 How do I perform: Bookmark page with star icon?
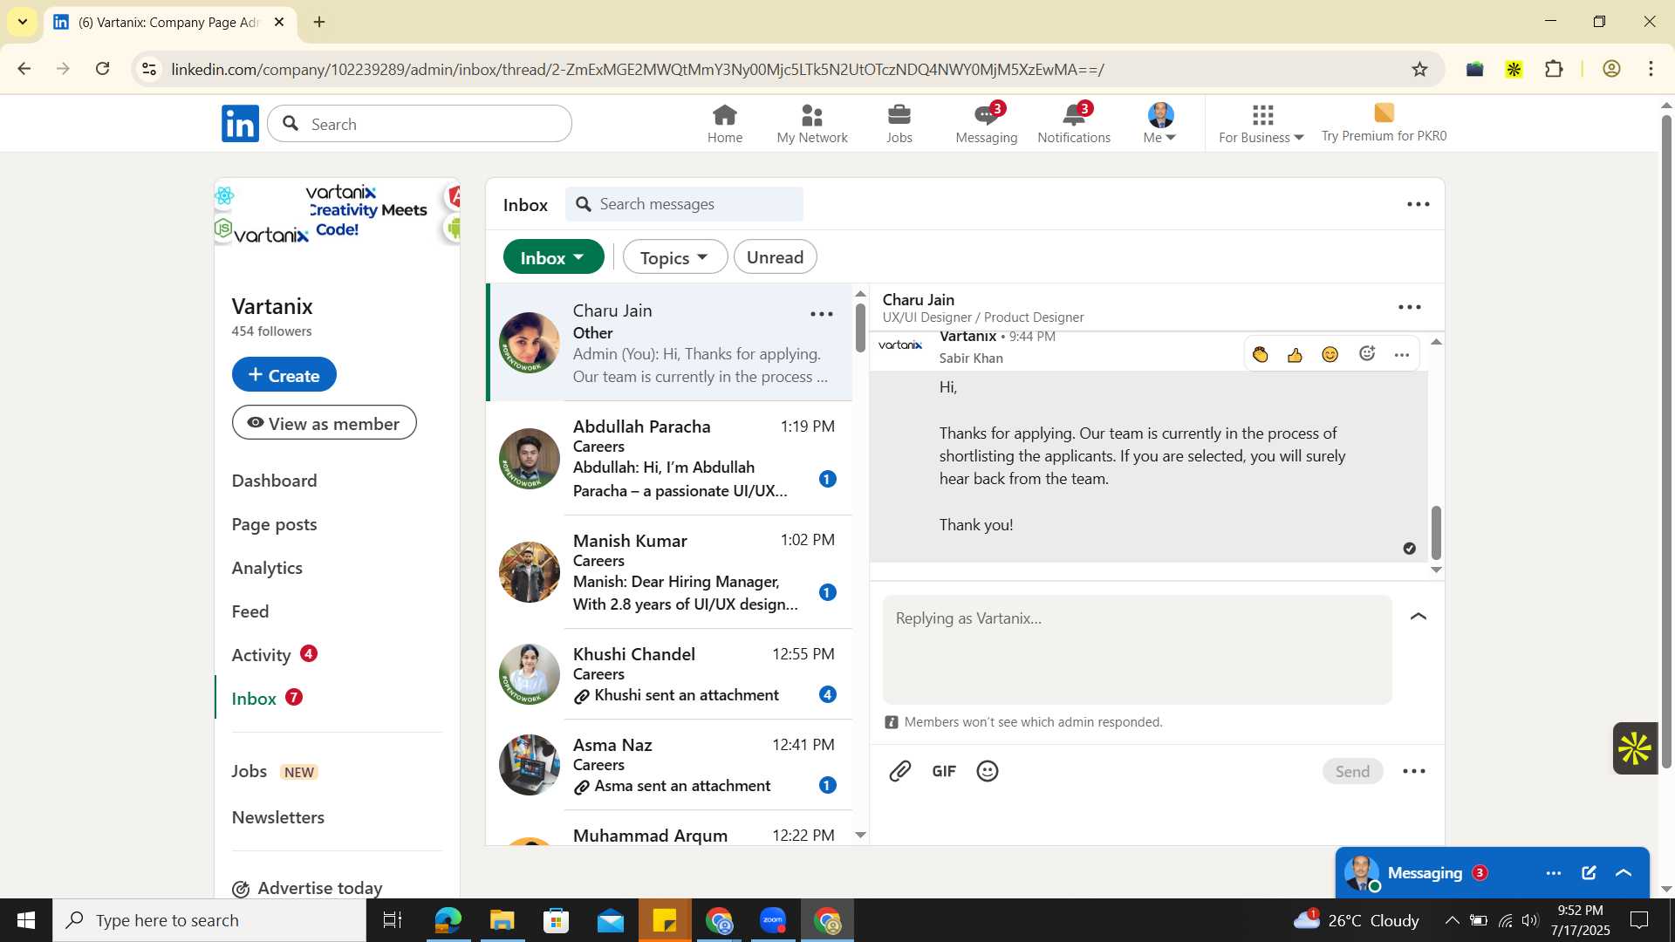pyautogui.click(x=1419, y=70)
